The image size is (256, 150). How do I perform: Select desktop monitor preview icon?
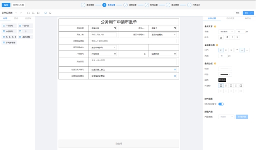pyautogui.click(x=46, y=13)
